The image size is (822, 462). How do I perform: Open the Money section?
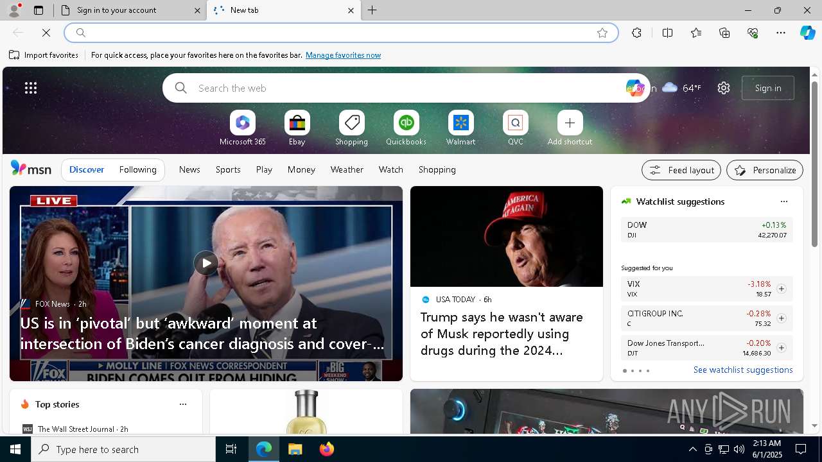[301, 169]
